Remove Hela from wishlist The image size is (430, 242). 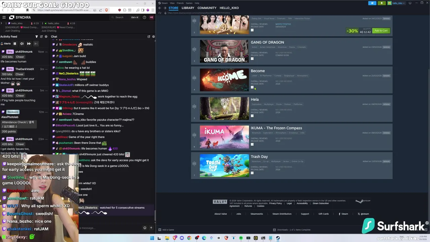386,104
